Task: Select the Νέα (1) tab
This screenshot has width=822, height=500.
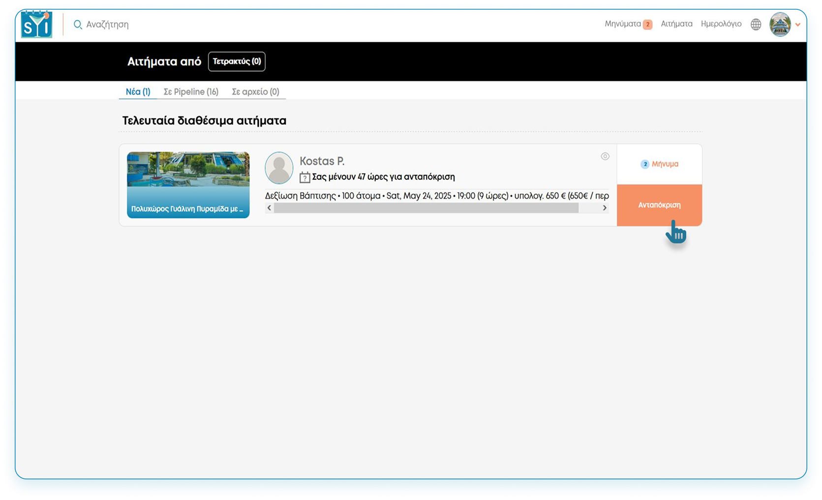Action: [138, 92]
